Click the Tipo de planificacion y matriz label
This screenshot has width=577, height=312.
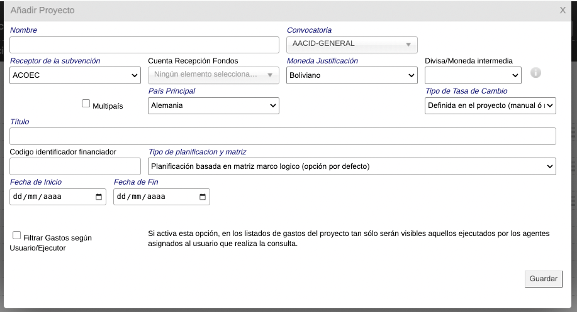click(x=197, y=152)
